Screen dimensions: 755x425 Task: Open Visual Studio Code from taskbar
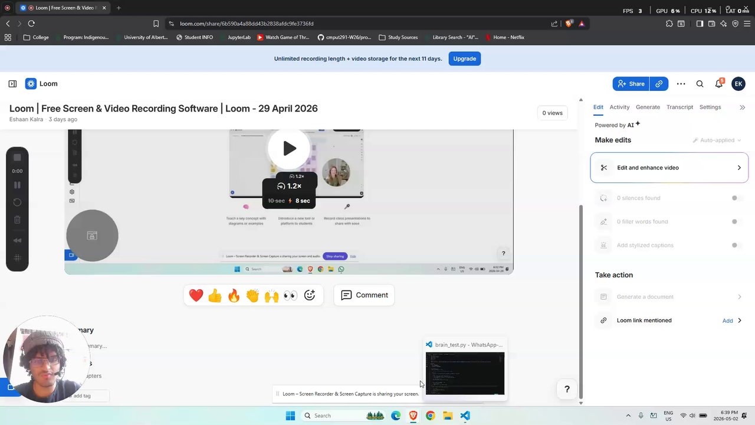(x=465, y=416)
